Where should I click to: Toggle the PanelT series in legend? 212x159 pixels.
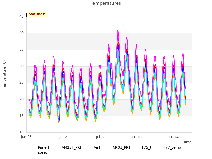point(40,147)
